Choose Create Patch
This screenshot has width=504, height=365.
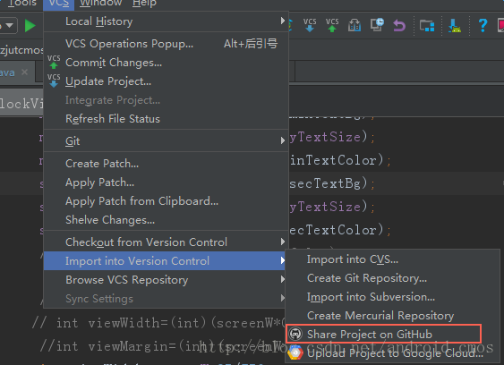(167, 163)
